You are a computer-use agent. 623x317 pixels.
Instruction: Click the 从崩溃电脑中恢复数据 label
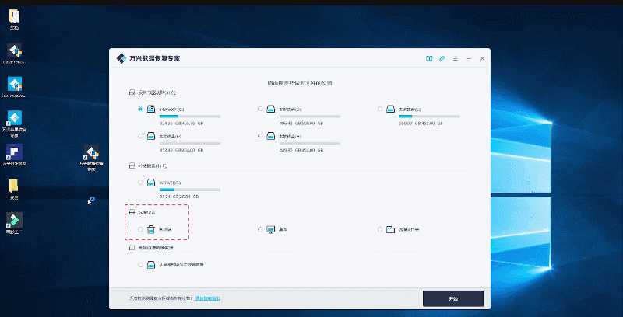point(181,265)
